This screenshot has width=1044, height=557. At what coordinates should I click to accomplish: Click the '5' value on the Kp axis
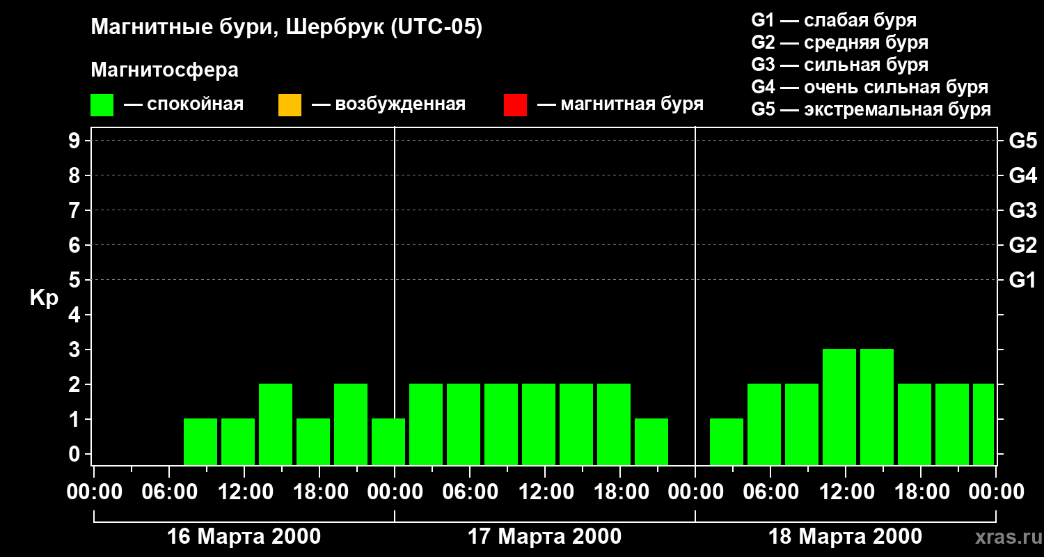(76, 280)
